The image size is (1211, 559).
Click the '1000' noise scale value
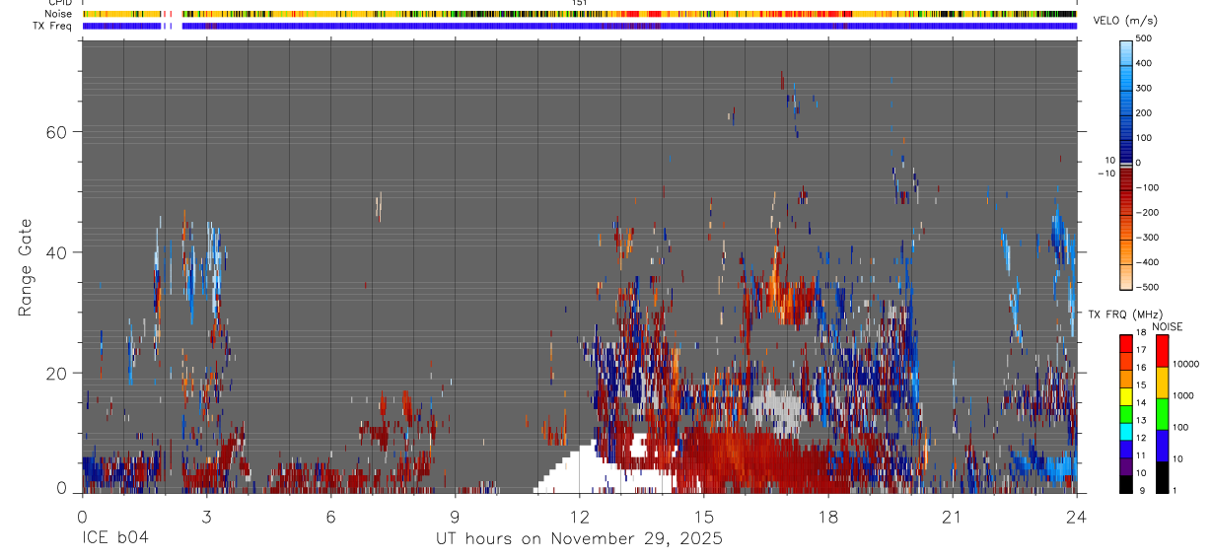click(1182, 395)
